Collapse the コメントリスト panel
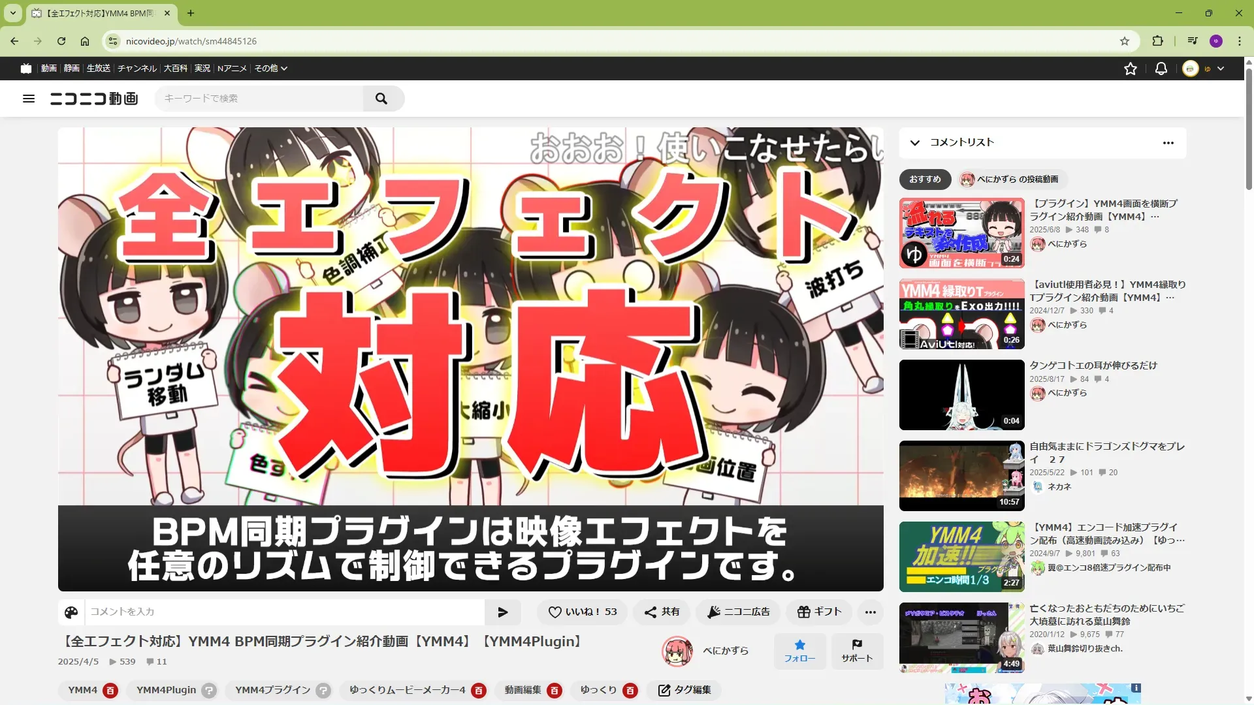This screenshot has width=1254, height=705. tap(915, 142)
